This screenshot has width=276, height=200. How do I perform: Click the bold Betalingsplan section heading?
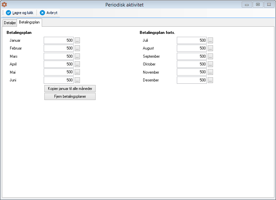point(19,33)
